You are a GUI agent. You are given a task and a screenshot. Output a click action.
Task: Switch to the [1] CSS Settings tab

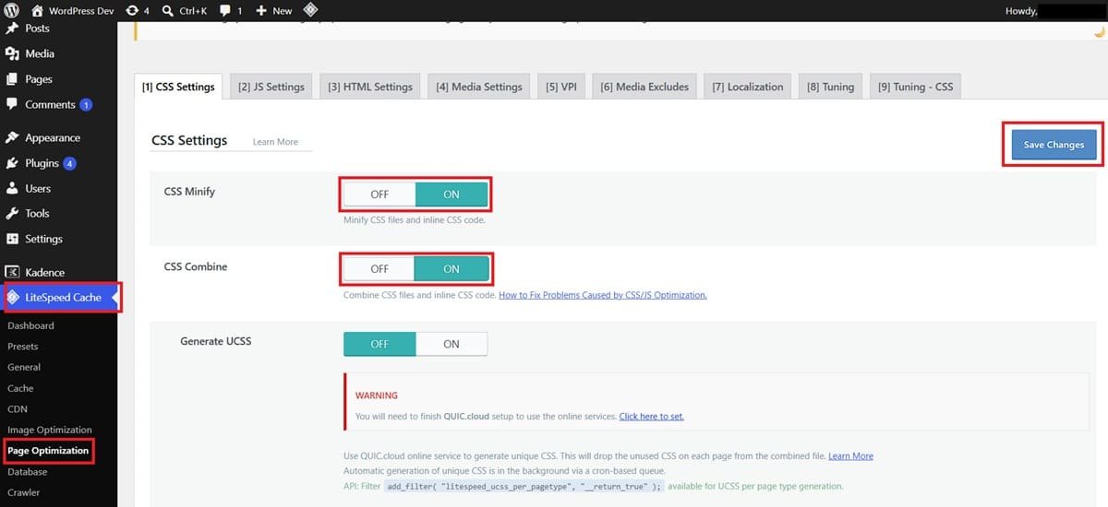(178, 87)
